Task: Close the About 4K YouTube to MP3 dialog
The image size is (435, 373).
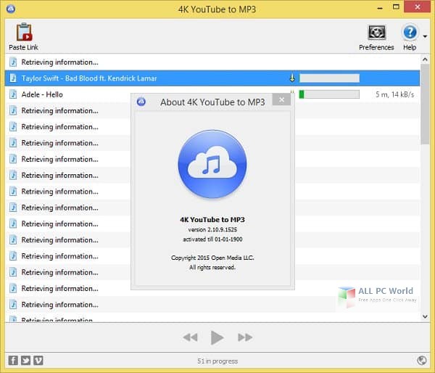Action: (281, 99)
